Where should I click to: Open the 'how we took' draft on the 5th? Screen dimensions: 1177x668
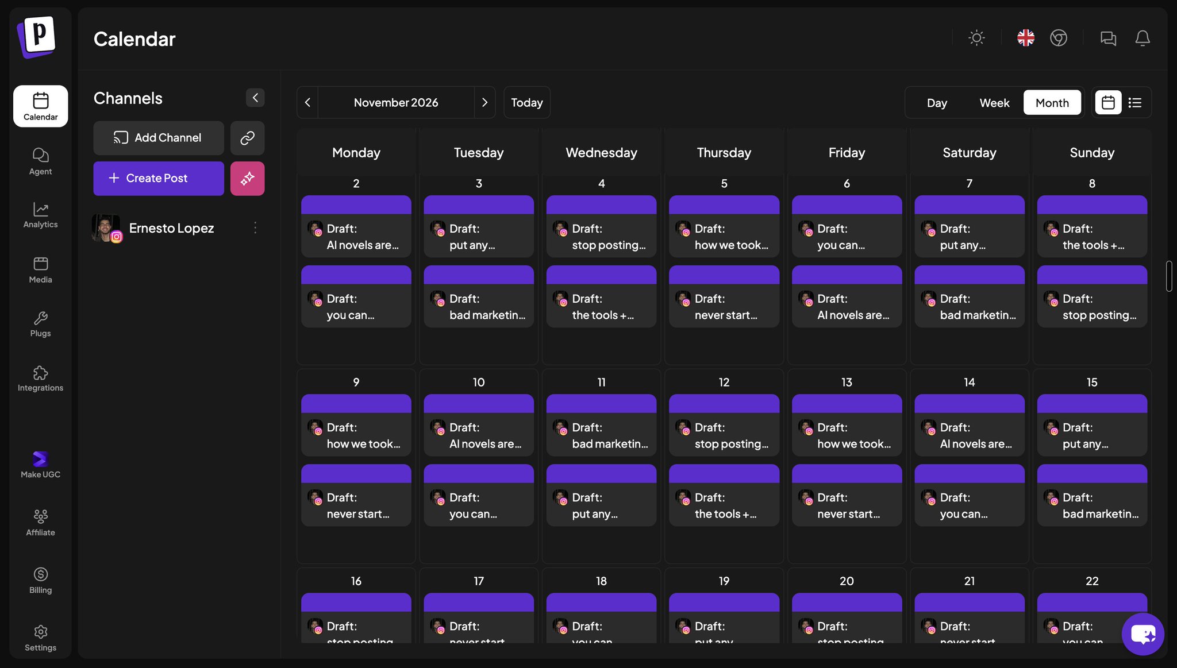724,226
